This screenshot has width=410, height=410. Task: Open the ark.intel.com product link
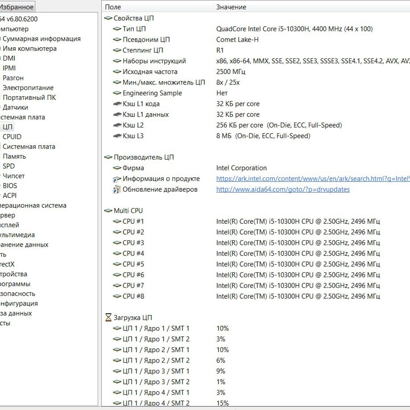pyautogui.click(x=313, y=179)
